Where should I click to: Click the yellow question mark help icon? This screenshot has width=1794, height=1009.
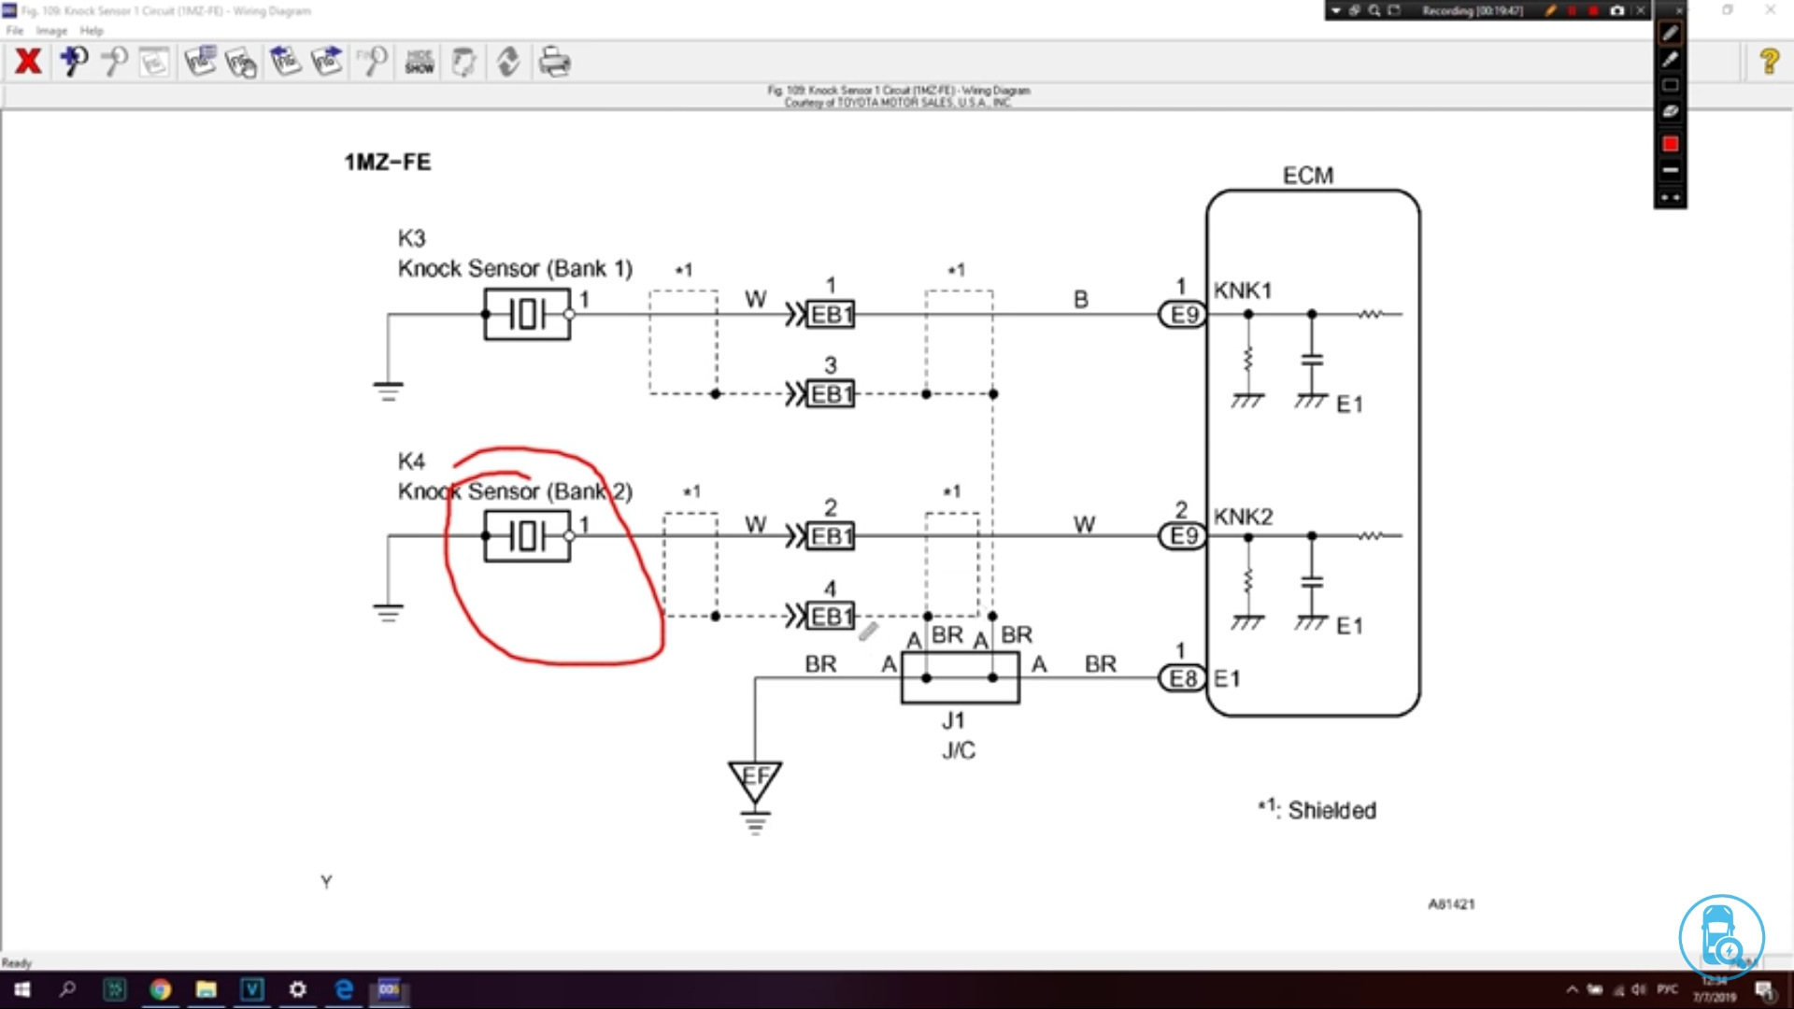tap(1768, 62)
